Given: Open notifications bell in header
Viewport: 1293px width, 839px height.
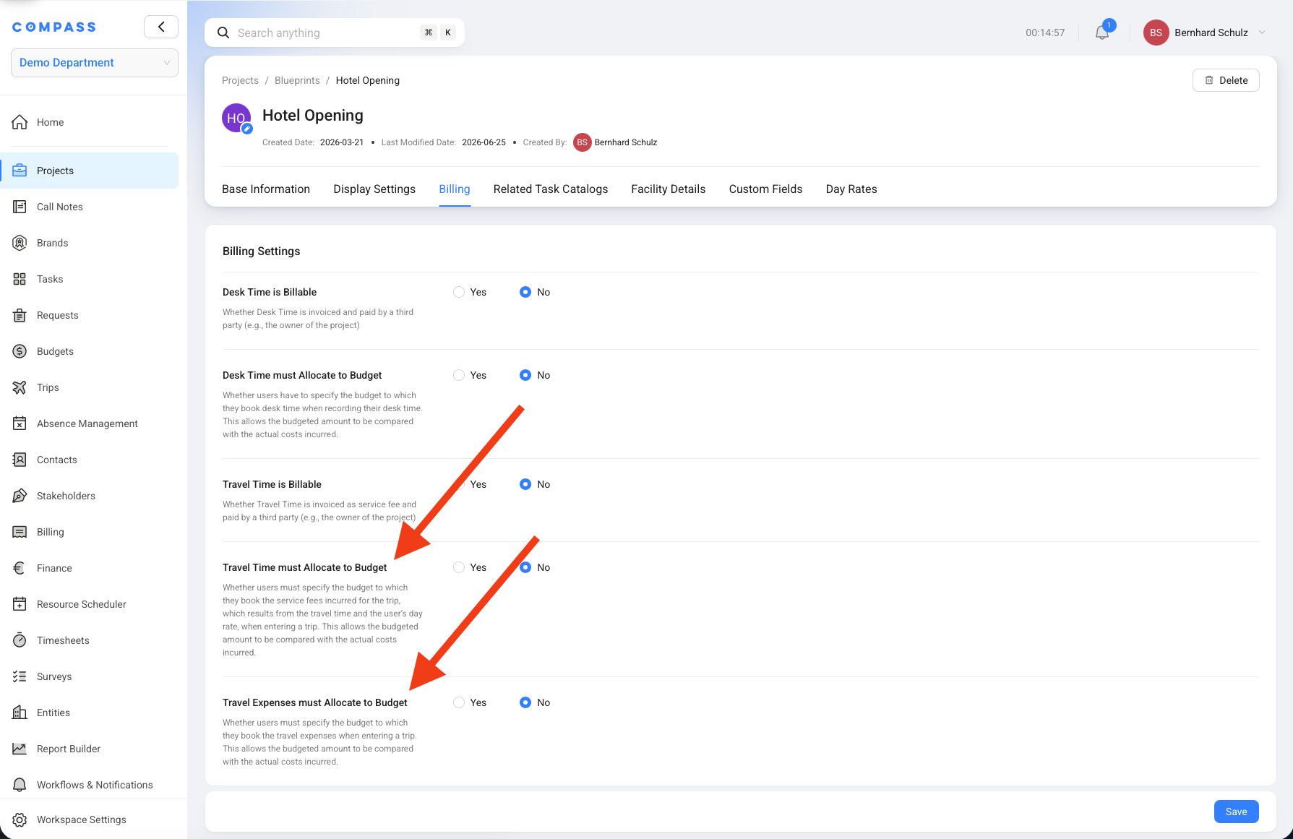Looking at the screenshot, I should click(1102, 33).
